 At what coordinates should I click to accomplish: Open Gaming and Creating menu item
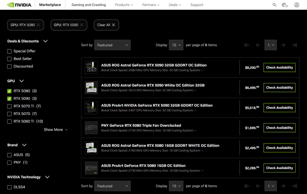coord(89,5)
